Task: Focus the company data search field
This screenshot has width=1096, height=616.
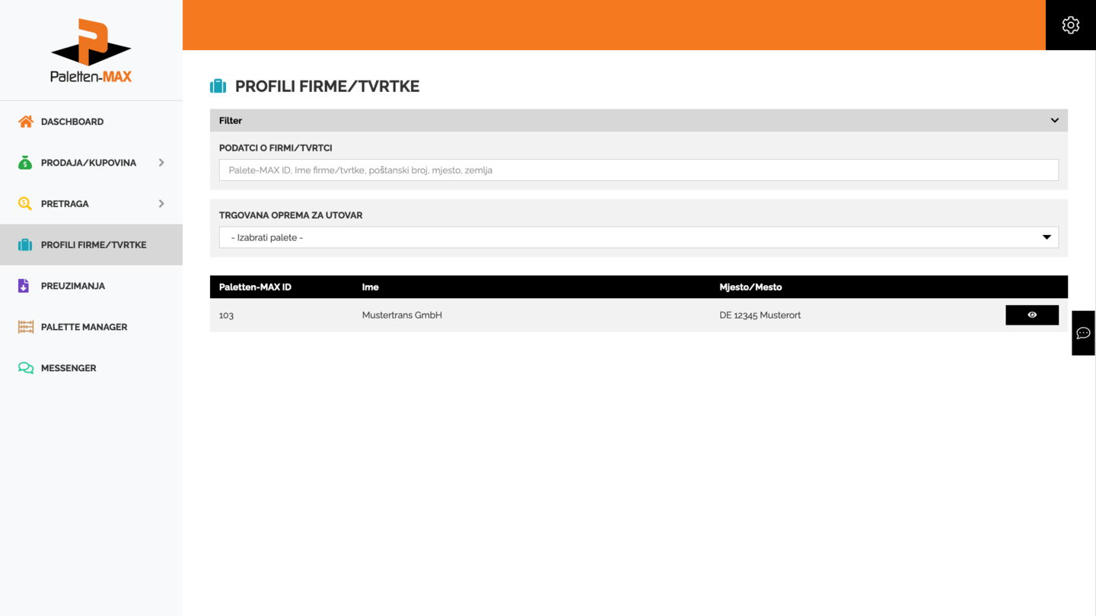Action: click(x=638, y=170)
